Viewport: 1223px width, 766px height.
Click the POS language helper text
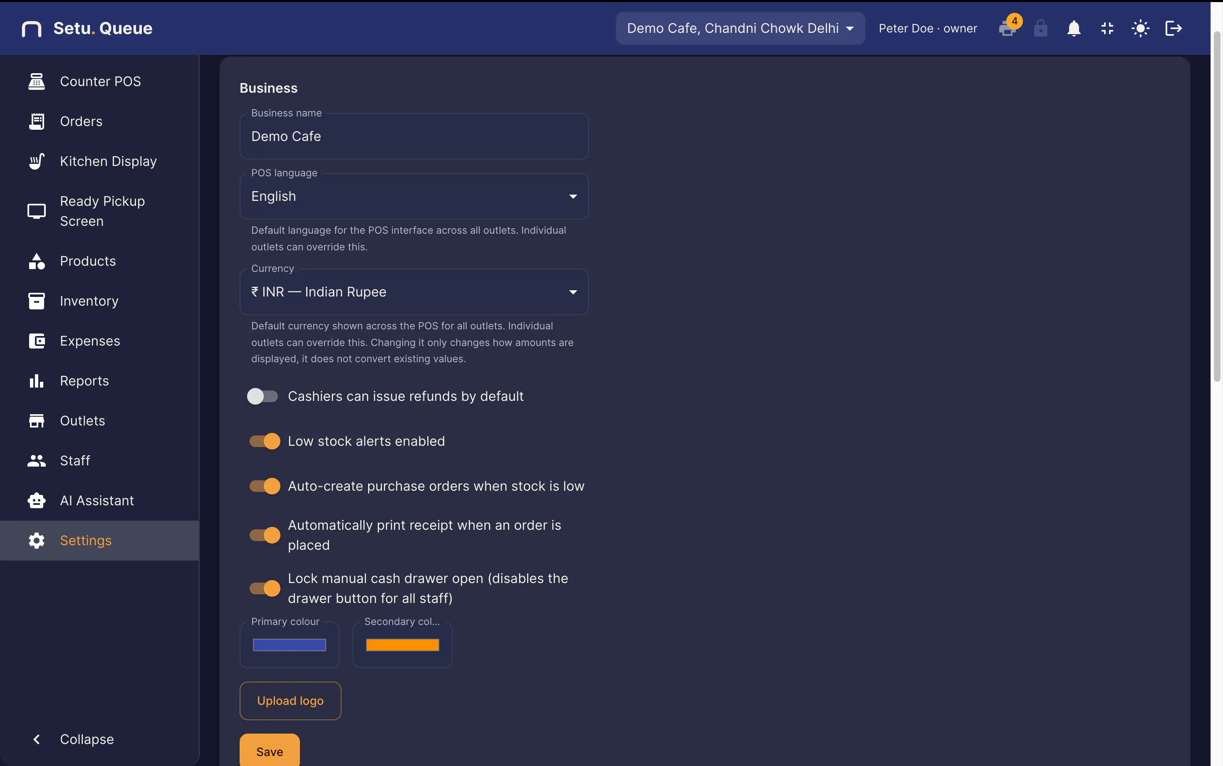pyautogui.click(x=409, y=239)
